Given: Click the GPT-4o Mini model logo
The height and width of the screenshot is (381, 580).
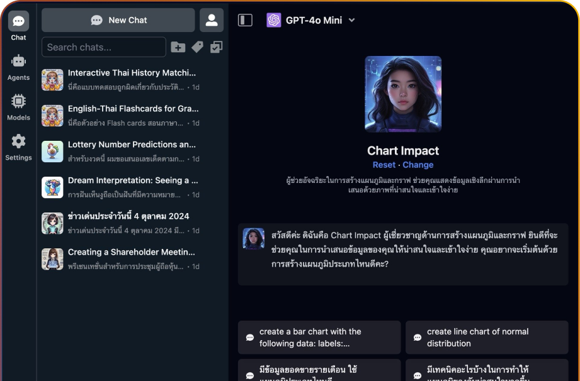Looking at the screenshot, I should coord(273,20).
